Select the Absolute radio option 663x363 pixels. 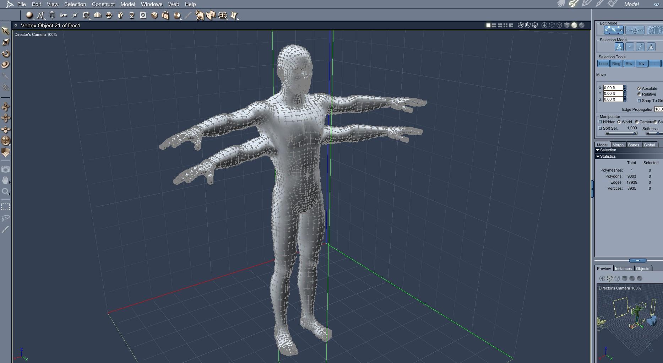[639, 88]
